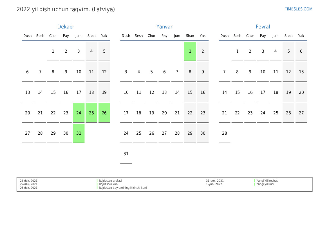
Task: Click the 'Jum' header under Dekabr
Action: pos(79,36)
